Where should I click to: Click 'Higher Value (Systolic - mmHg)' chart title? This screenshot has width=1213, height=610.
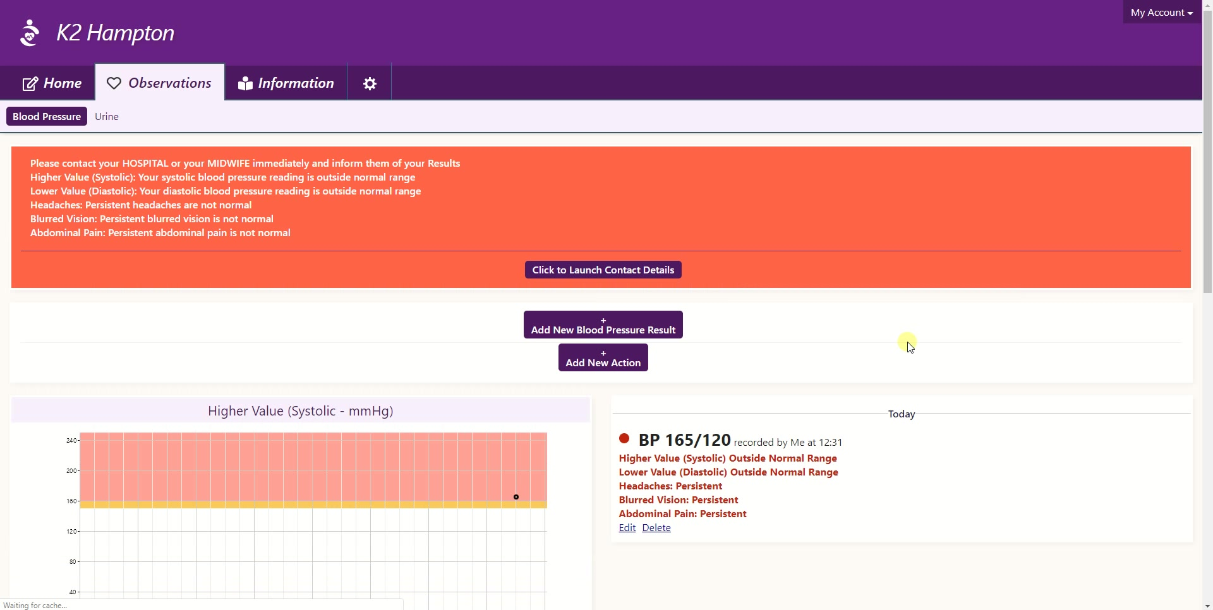click(x=301, y=411)
